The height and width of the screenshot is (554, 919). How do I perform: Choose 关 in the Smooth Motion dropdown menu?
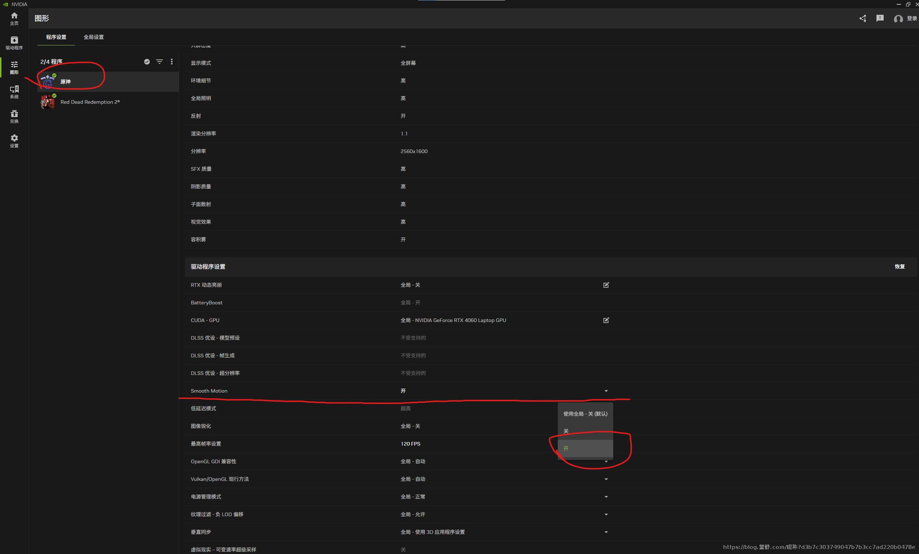[x=585, y=431]
